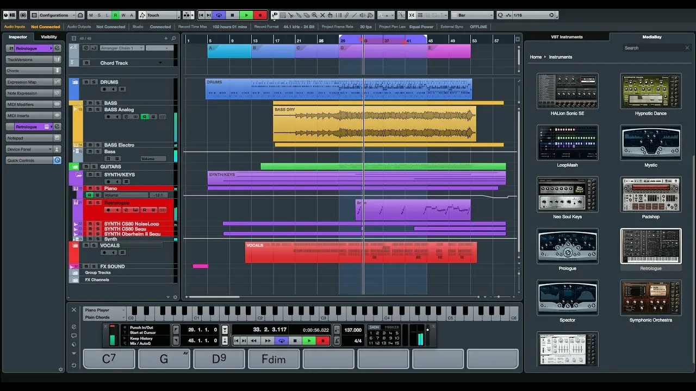Click the Fdim chord pad
Image resolution: width=696 pixels, height=391 pixels.
coord(274,359)
